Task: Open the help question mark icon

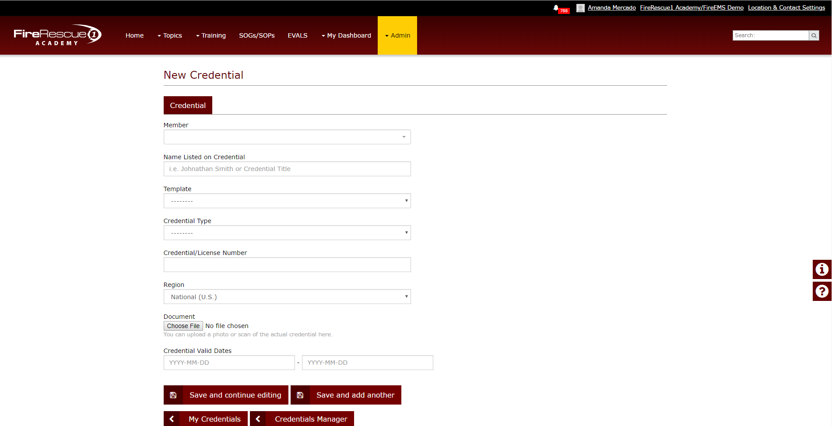Action: coord(822,291)
